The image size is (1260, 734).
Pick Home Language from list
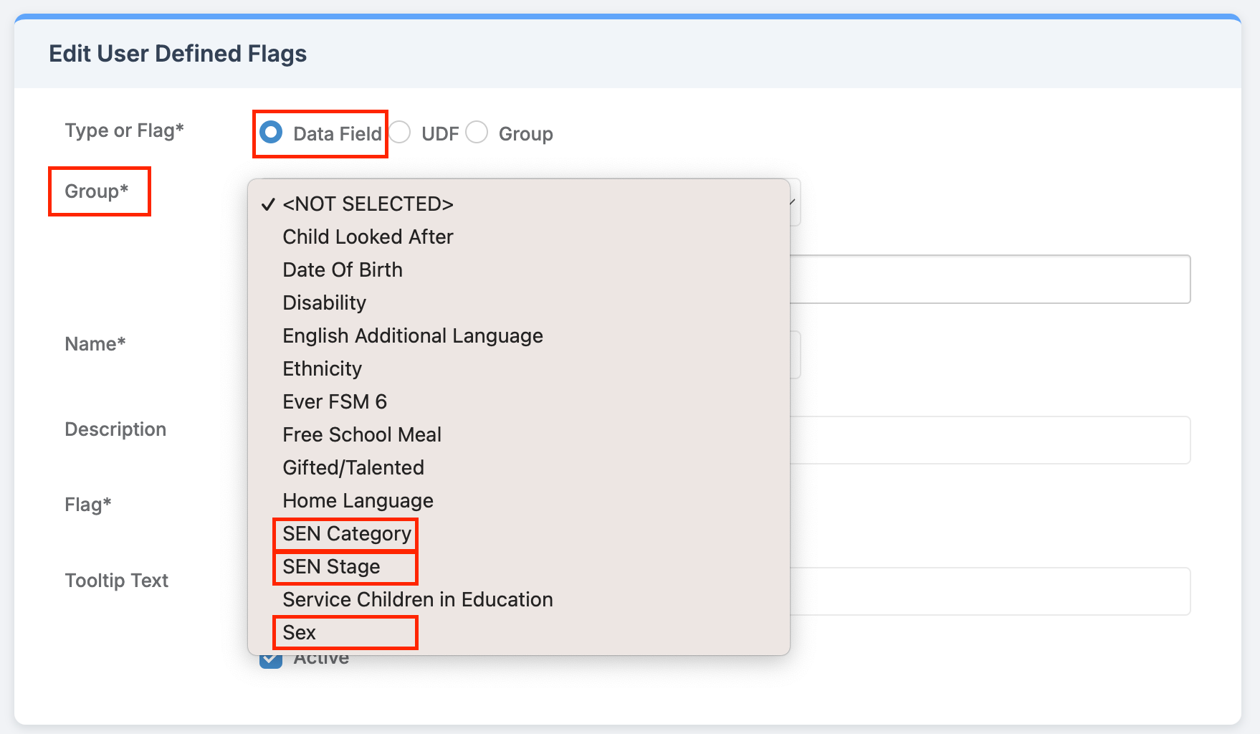tap(519, 501)
